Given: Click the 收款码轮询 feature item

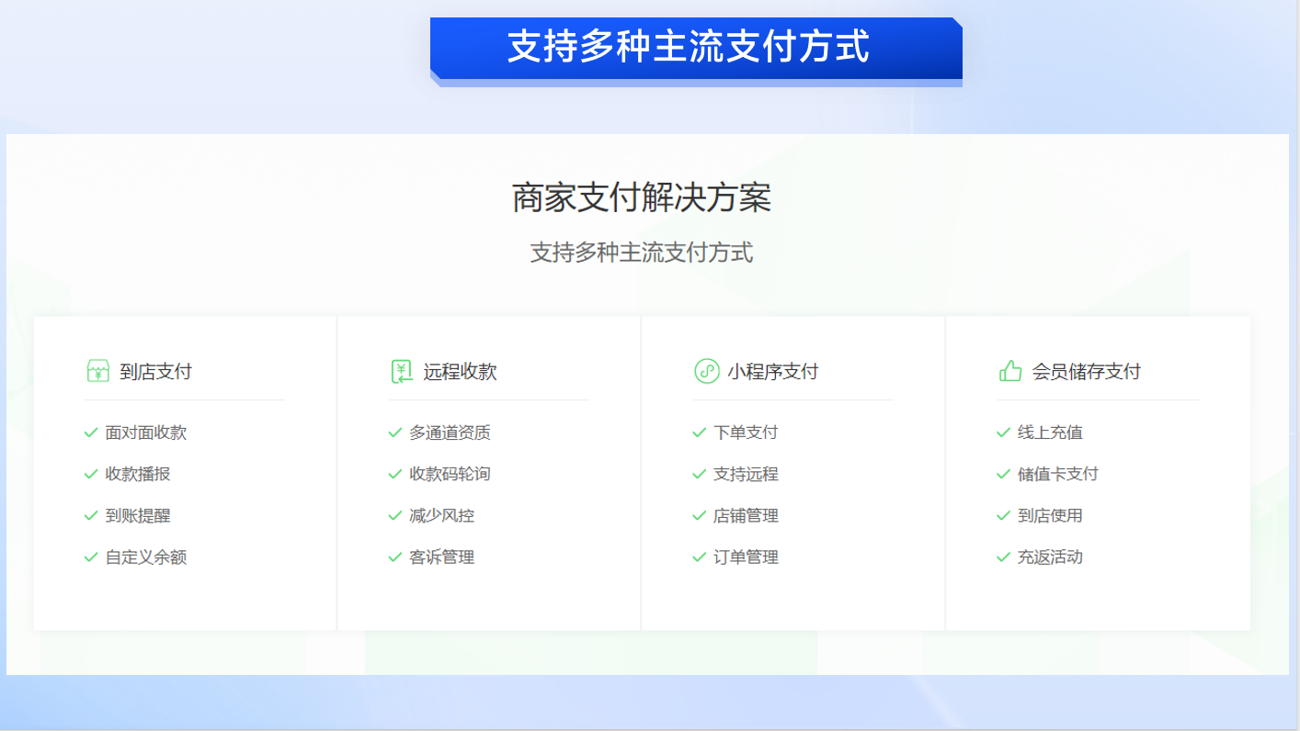Looking at the screenshot, I should [450, 475].
